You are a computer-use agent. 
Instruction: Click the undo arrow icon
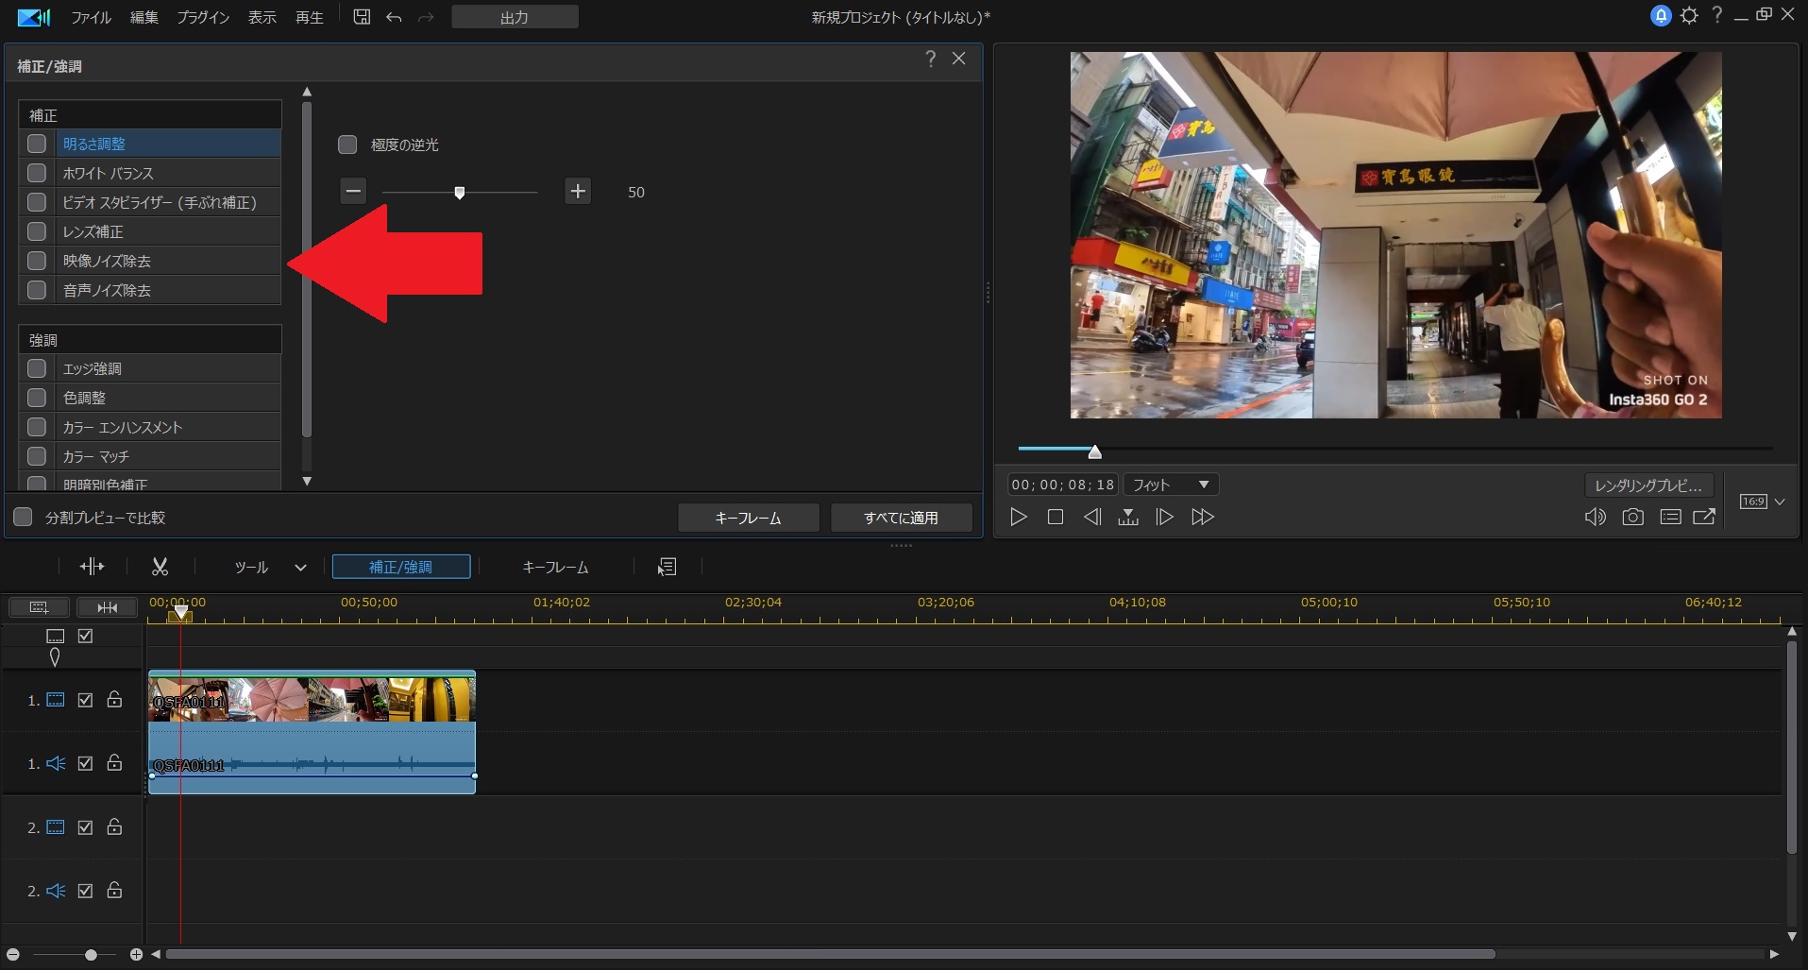pos(394,17)
